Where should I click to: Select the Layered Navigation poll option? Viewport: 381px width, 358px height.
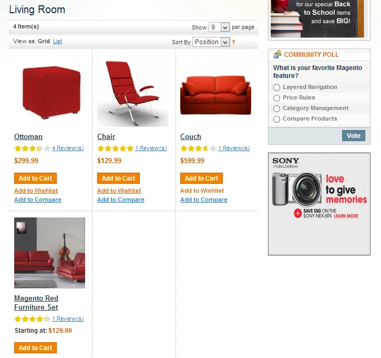pos(276,87)
